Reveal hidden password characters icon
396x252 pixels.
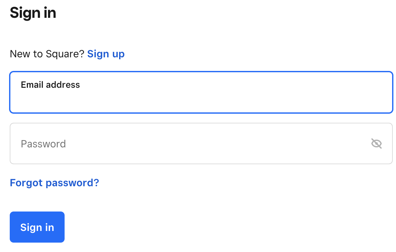[376, 143]
